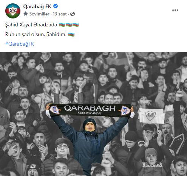Click the line Ruhun şad olsun, Şəhidim!
The image size is (187, 176).
click(36, 34)
